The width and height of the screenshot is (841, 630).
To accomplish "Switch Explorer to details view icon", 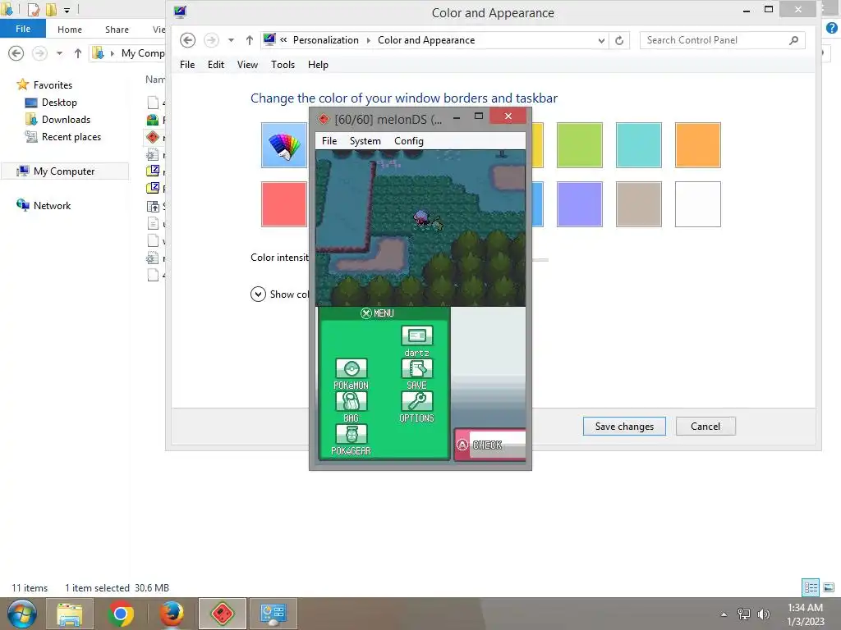I will point(811,587).
